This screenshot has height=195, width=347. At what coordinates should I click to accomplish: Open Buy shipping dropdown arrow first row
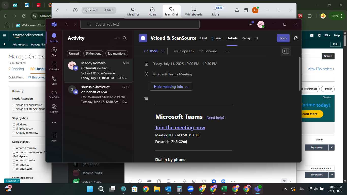pyautogui.click(x=332, y=147)
